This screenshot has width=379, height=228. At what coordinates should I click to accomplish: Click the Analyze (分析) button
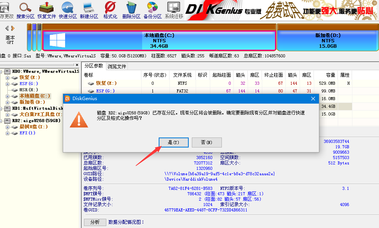[x=95, y=222]
